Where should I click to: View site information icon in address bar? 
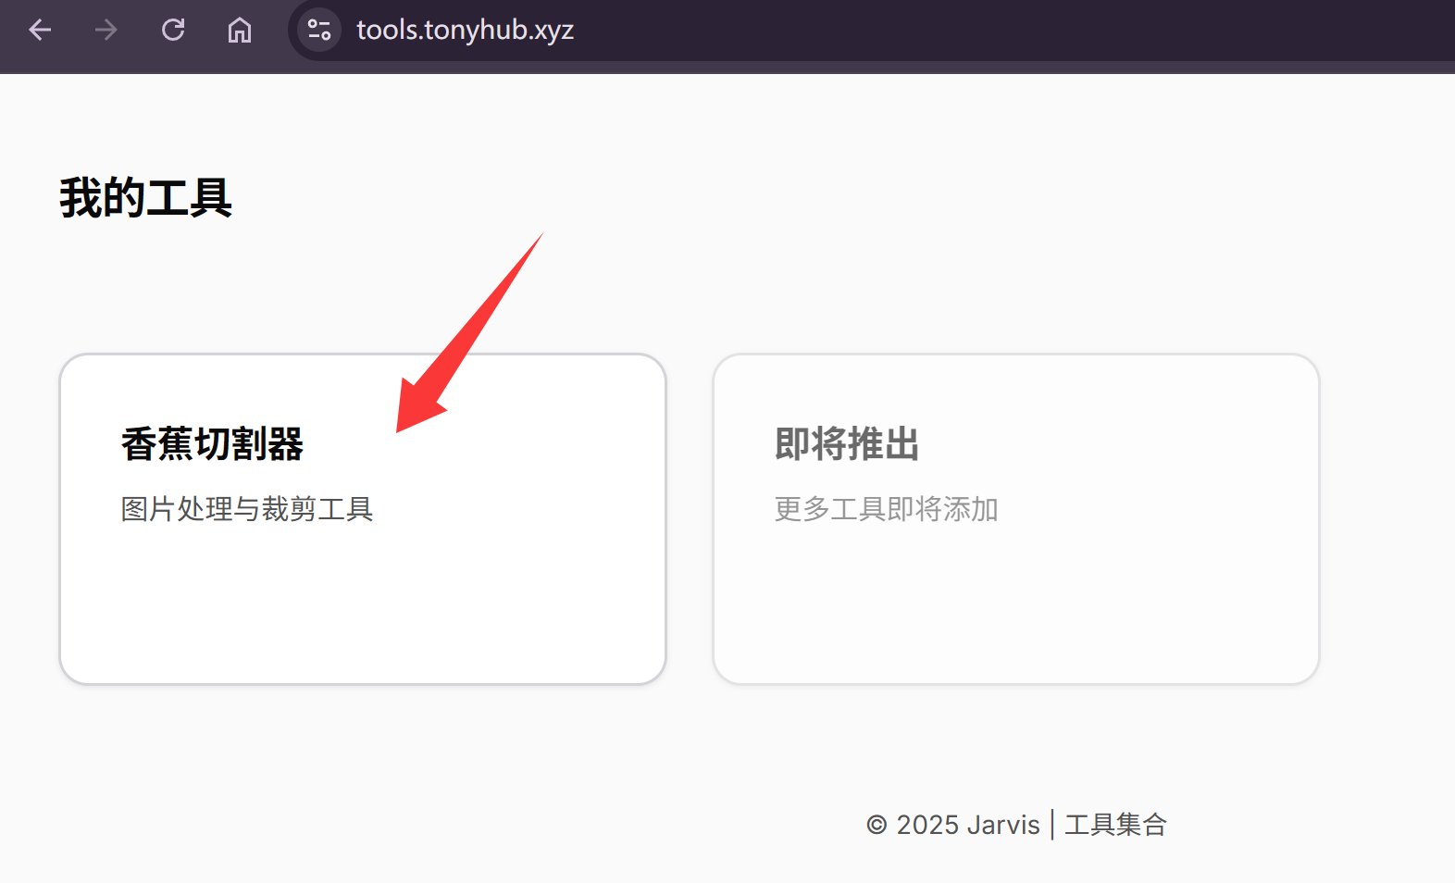(319, 31)
